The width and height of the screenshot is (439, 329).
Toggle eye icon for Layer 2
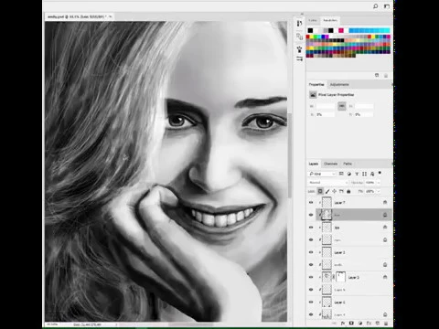311,252
